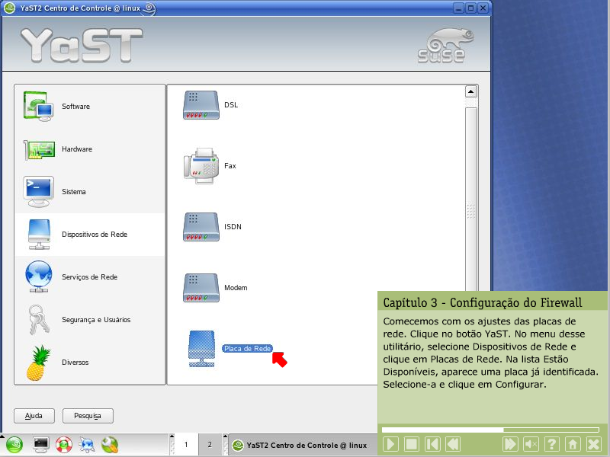Open the Software category
This screenshot has width=610, height=457.
click(x=75, y=107)
